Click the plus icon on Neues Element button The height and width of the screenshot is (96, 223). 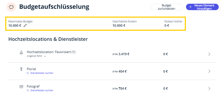point(191,7)
